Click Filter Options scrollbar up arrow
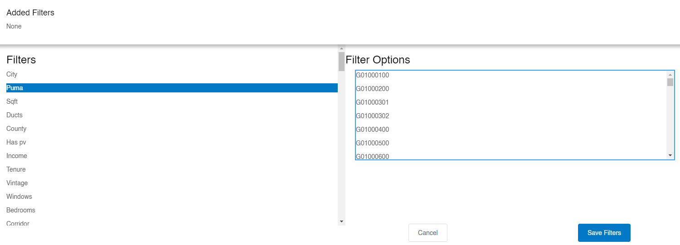680x245 pixels. pyautogui.click(x=670, y=74)
